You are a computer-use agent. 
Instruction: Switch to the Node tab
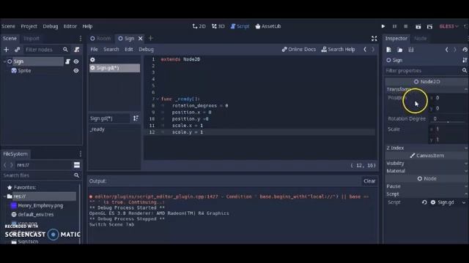[x=420, y=38]
